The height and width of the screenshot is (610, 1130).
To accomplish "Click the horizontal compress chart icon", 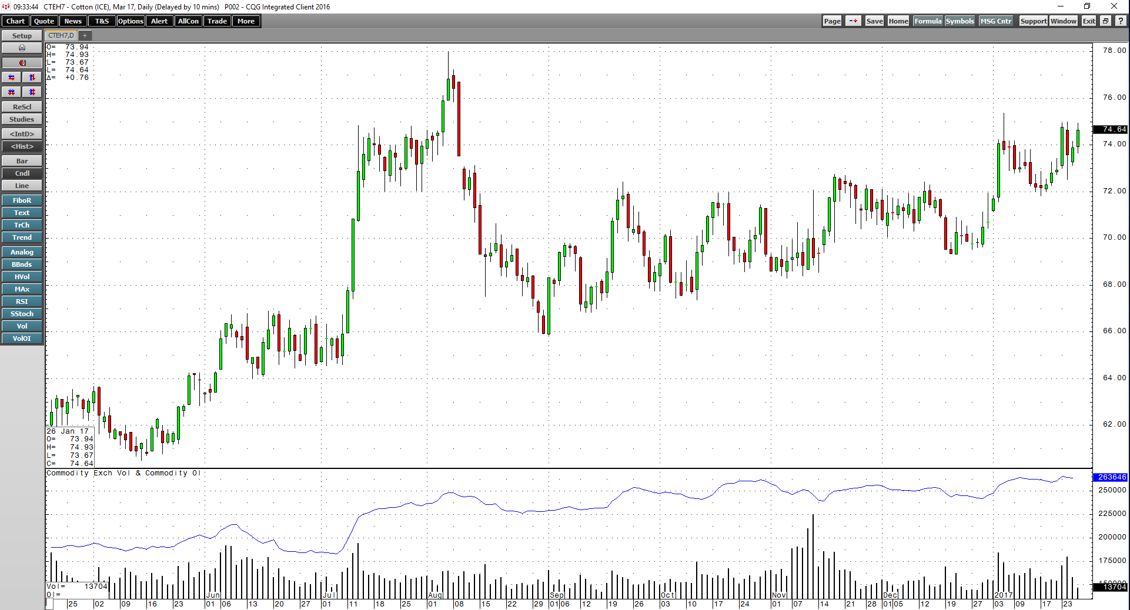I will [11, 92].
